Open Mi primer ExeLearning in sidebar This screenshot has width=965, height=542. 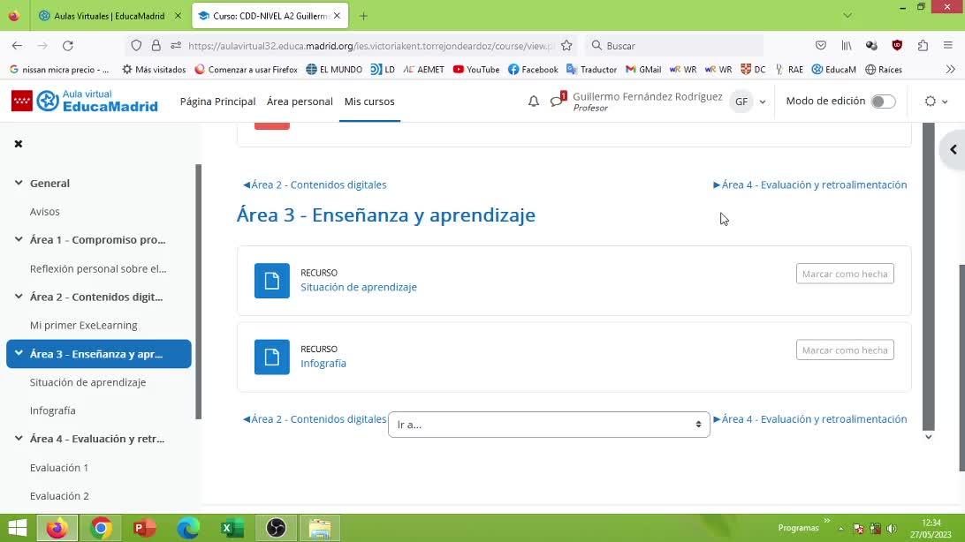tap(84, 325)
